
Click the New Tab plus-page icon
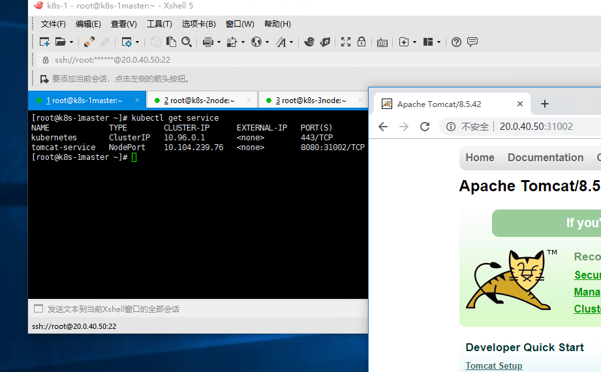[x=404, y=42]
